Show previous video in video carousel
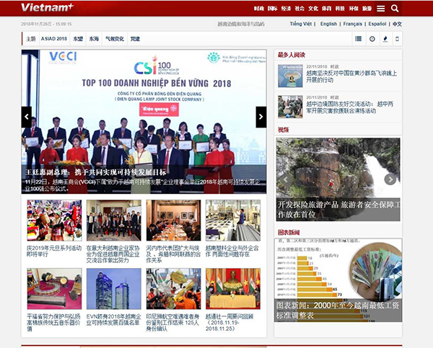433x348 pixels. tap(284, 179)
